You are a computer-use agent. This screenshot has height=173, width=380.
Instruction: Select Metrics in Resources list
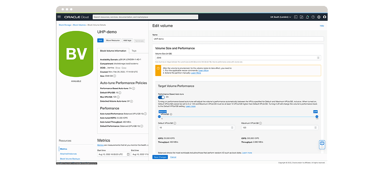point(63,149)
